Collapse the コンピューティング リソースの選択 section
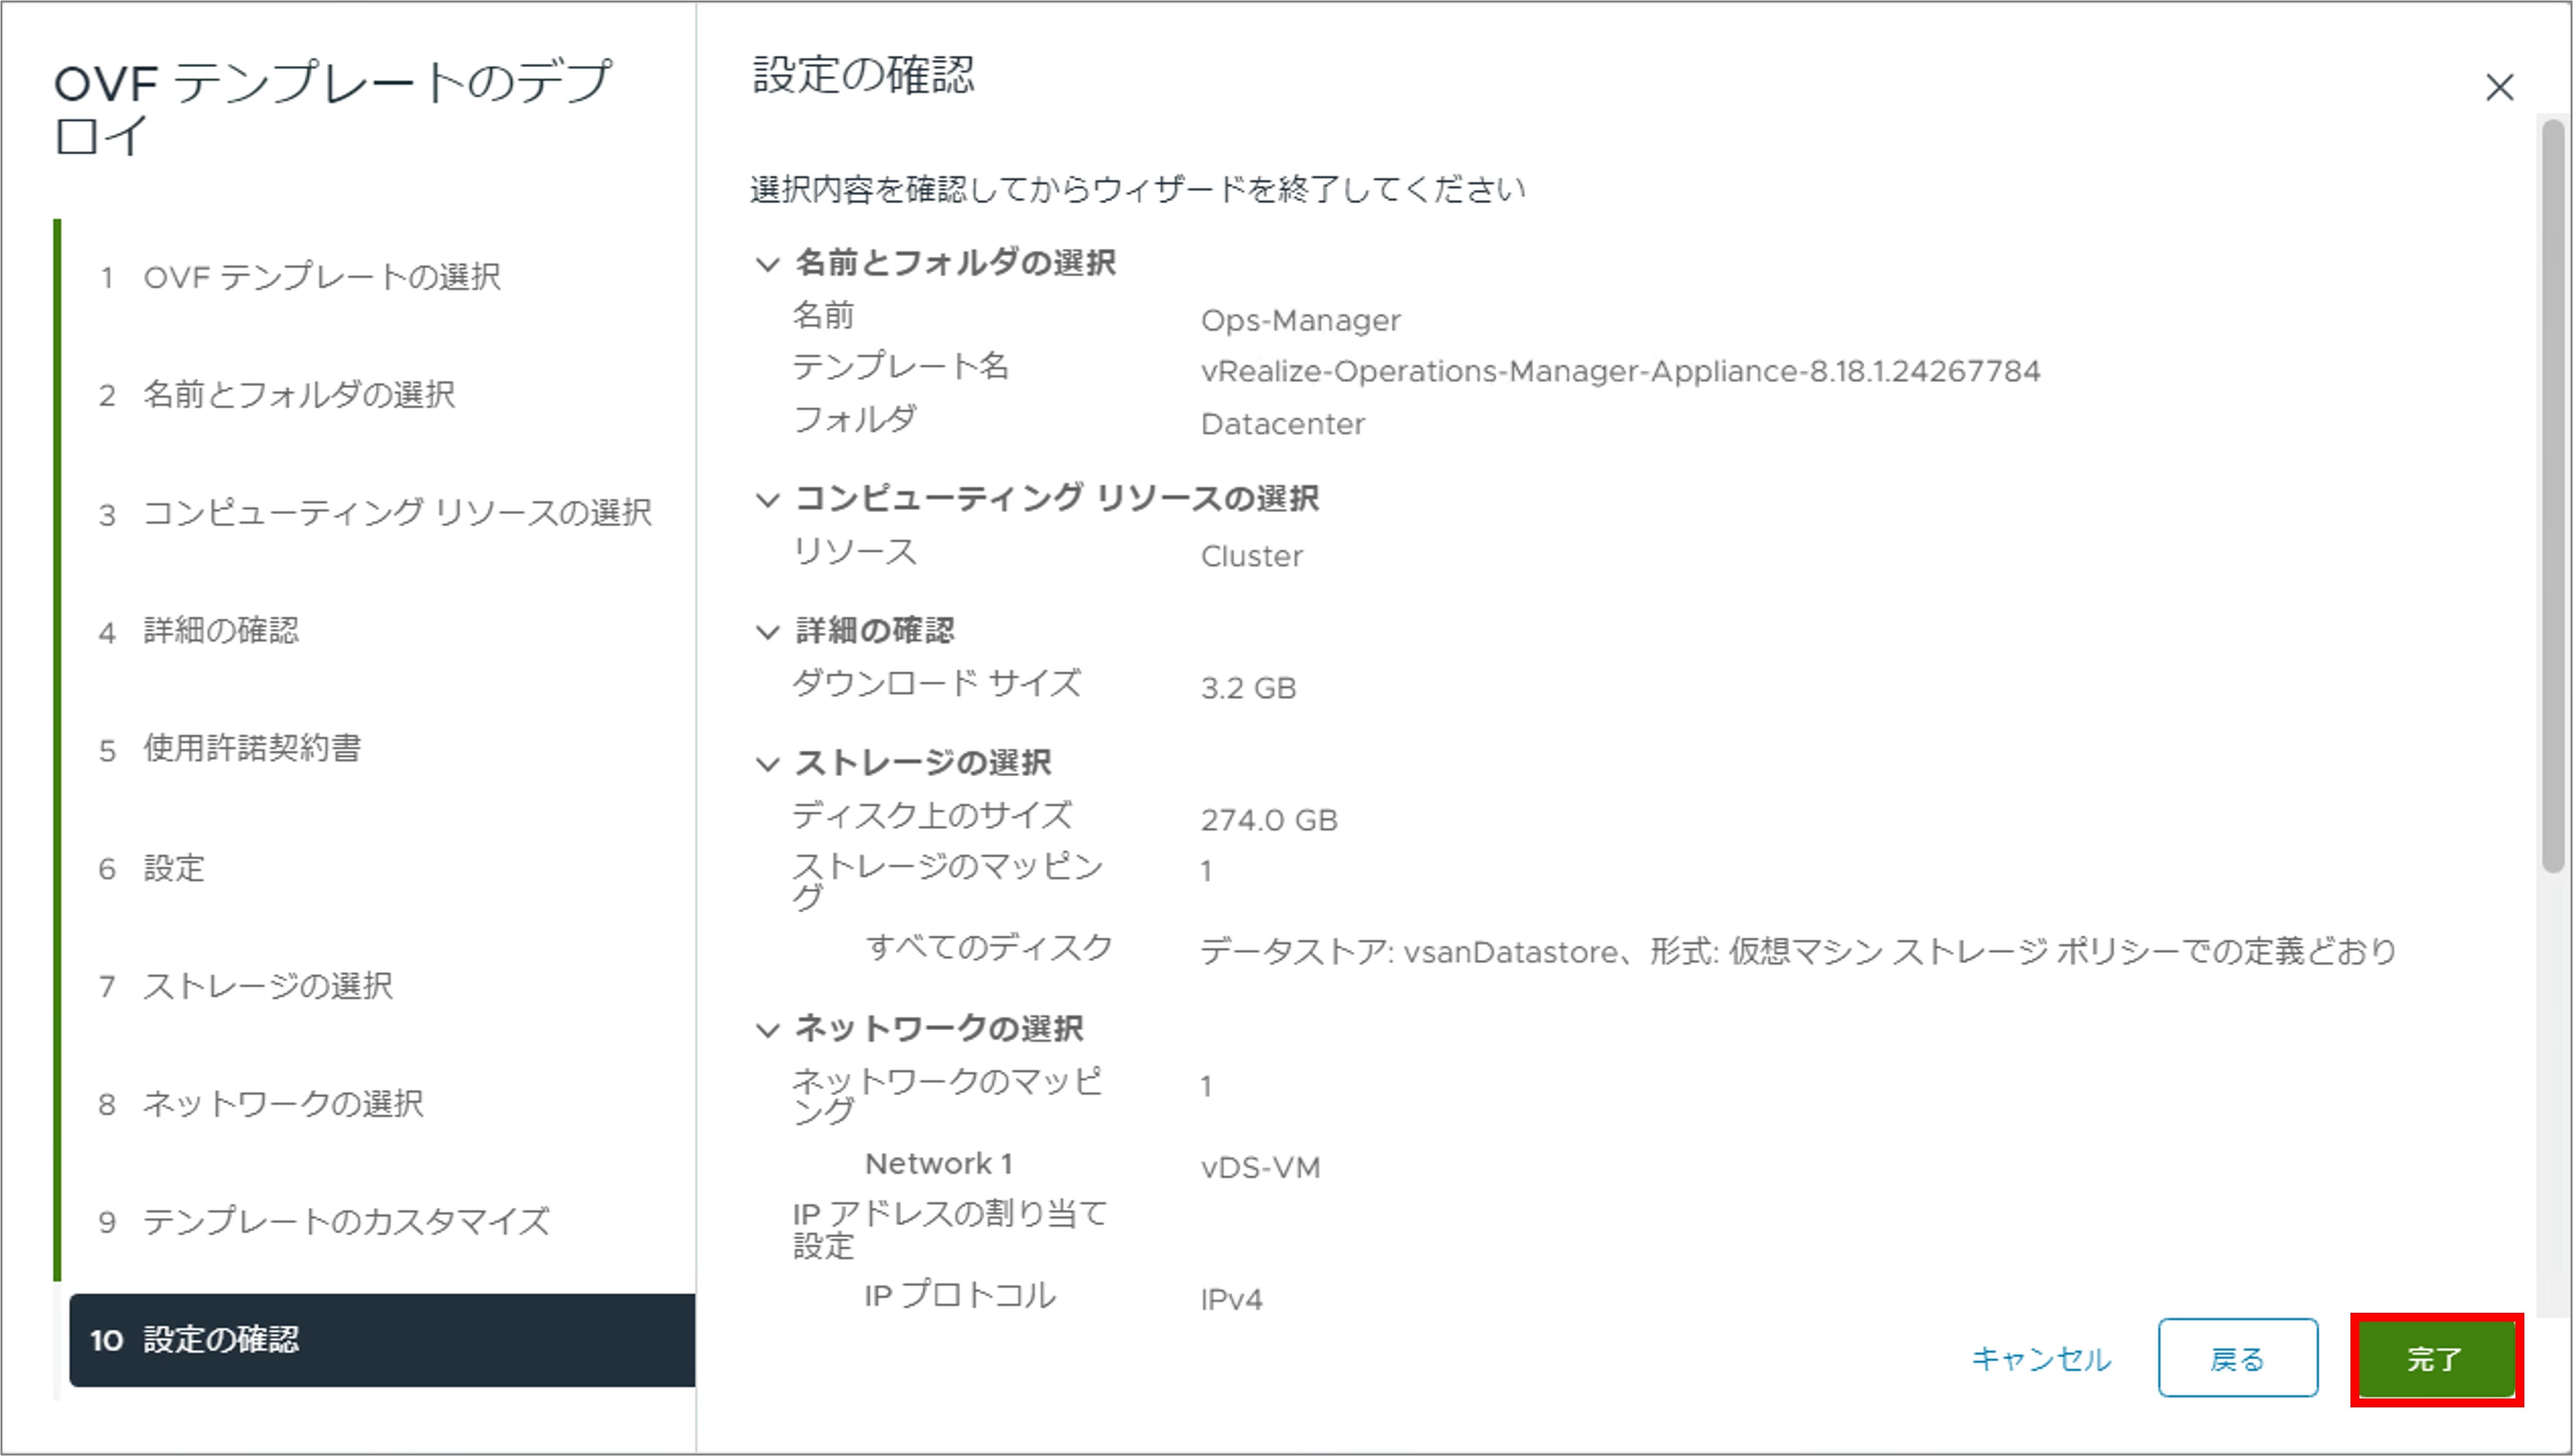Image resolution: width=2573 pixels, height=1456 pixels. coord(767,499)
